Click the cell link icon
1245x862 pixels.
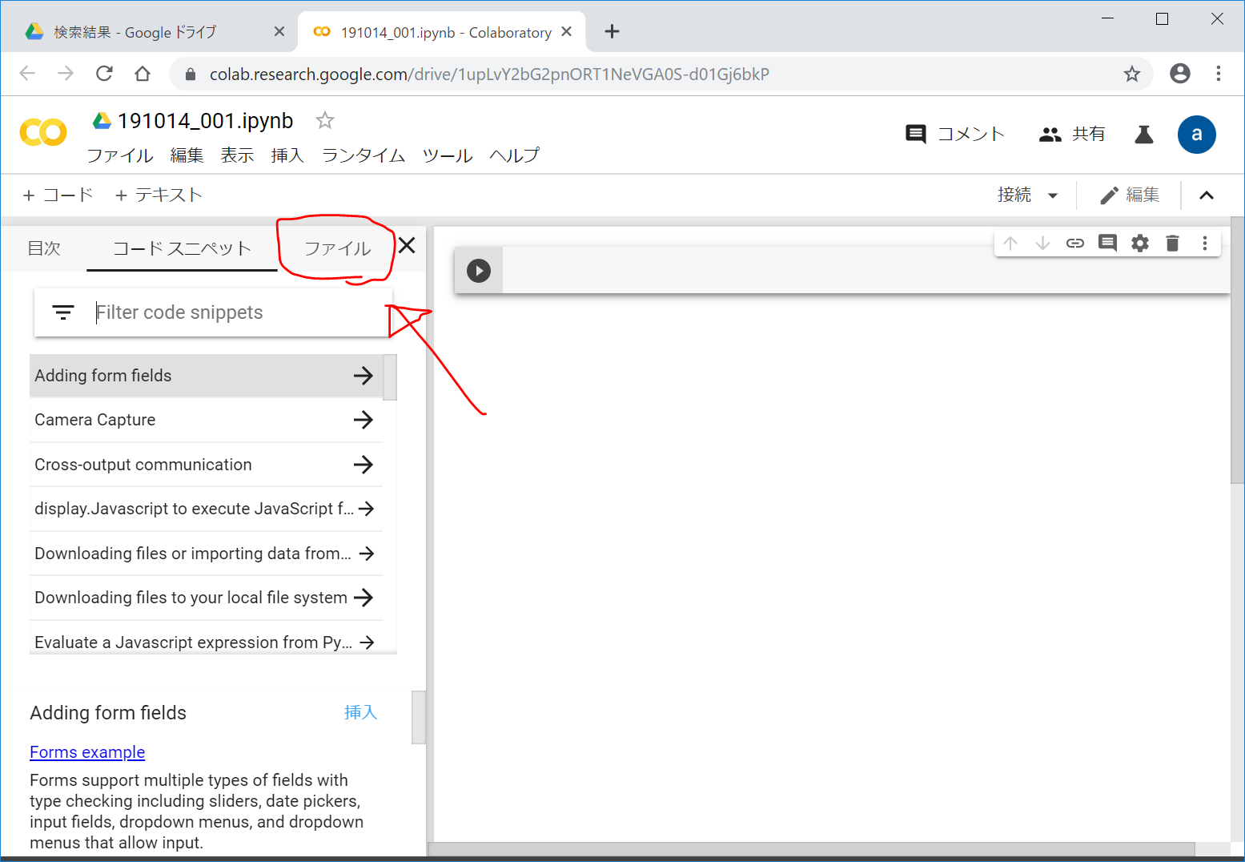(x=1074, y=244)
